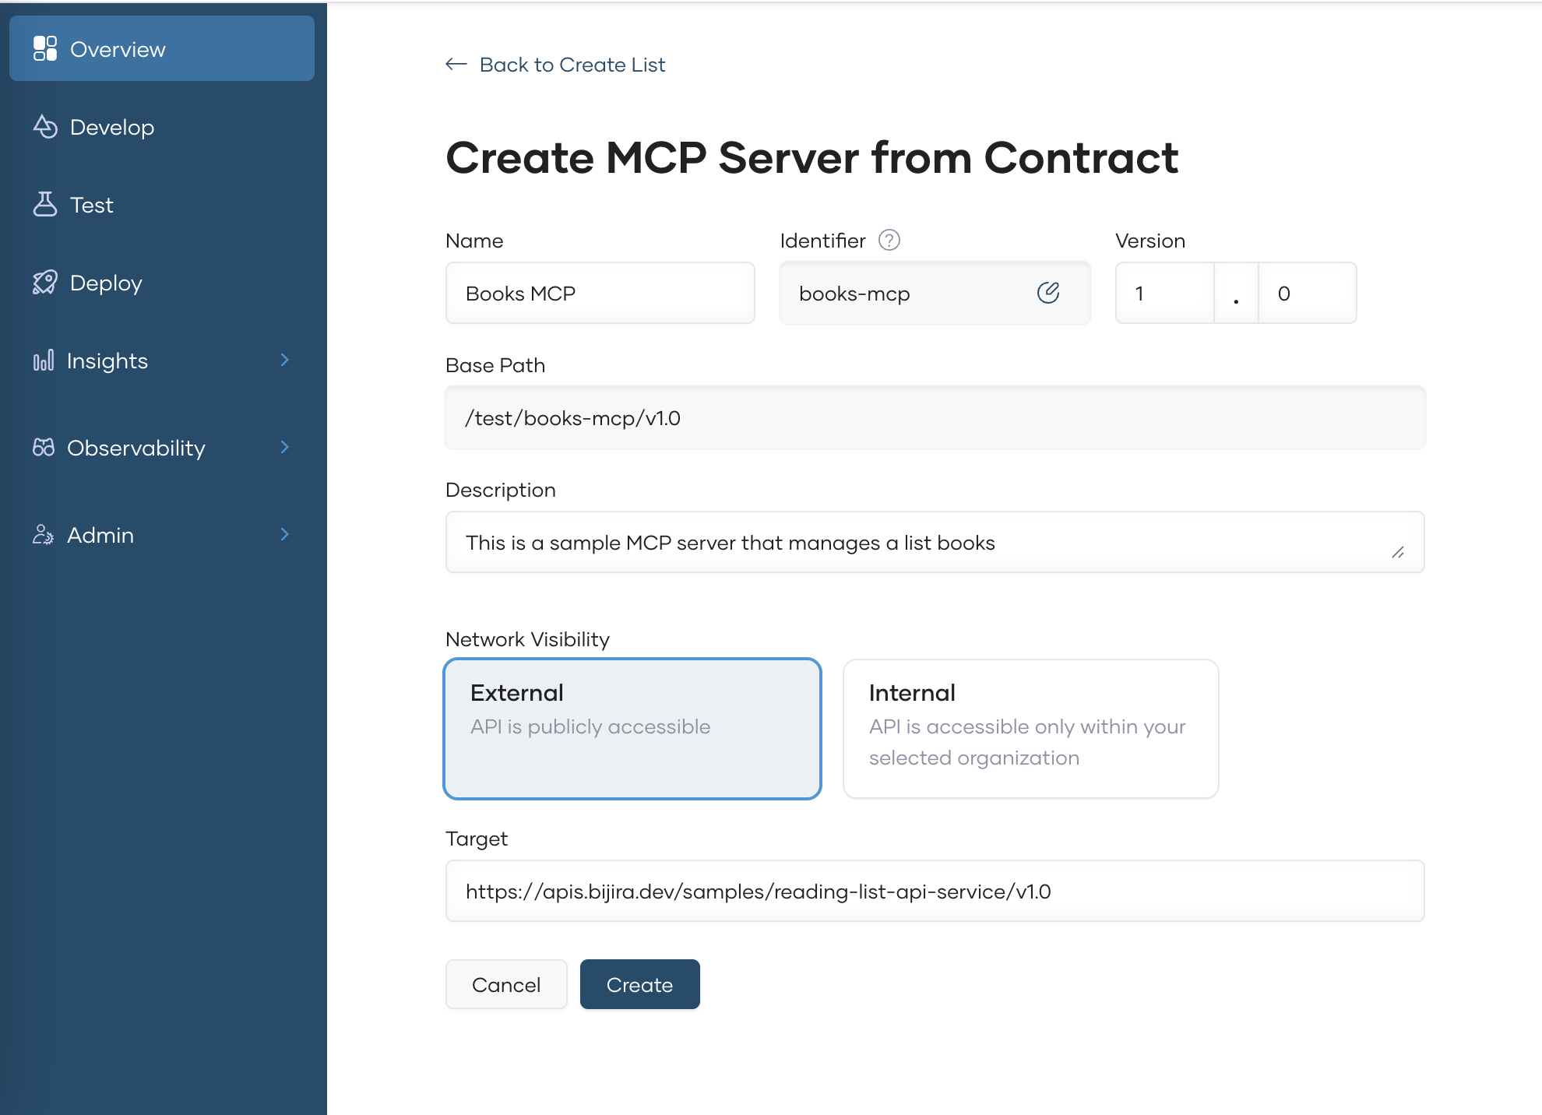Image resolution: width=1542 pixels, height=1115 pixels.
Task: Click the Target URL input field
Action: pos(935,891)
